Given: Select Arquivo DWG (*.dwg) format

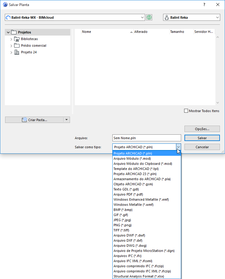Looking at the screenshot, I should click(x=147, y=246).
